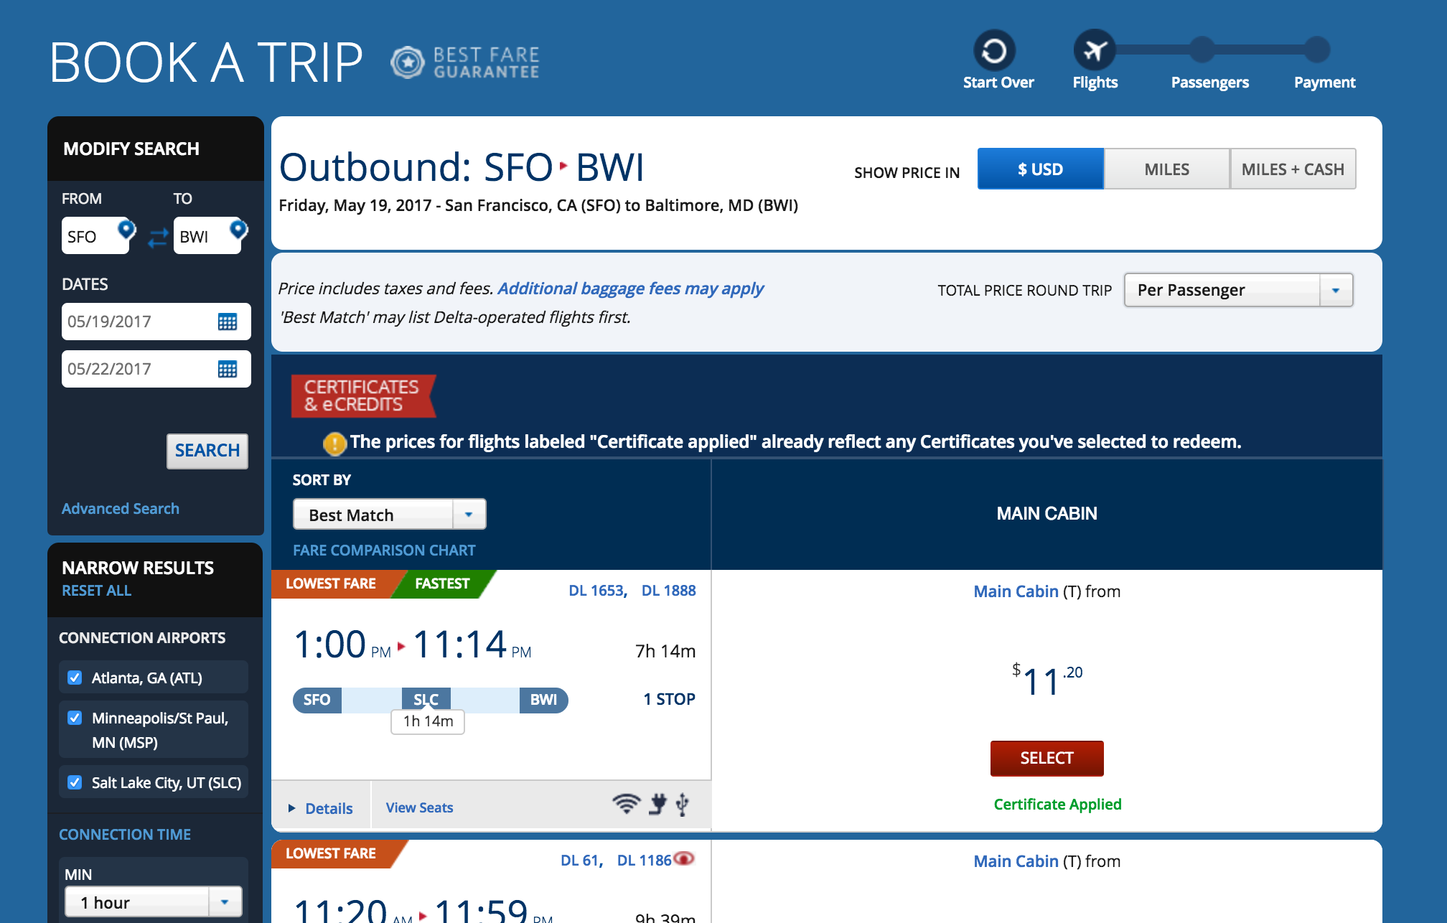Viewport: 1447px width, 923px height.
Task: Expand the flight Details disclosure triangle
Action: point(292,808)
